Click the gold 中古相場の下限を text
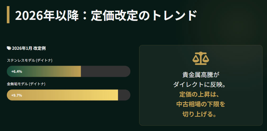Image resolution: width=267 pixels, height=131 pixels. [201, 104]
